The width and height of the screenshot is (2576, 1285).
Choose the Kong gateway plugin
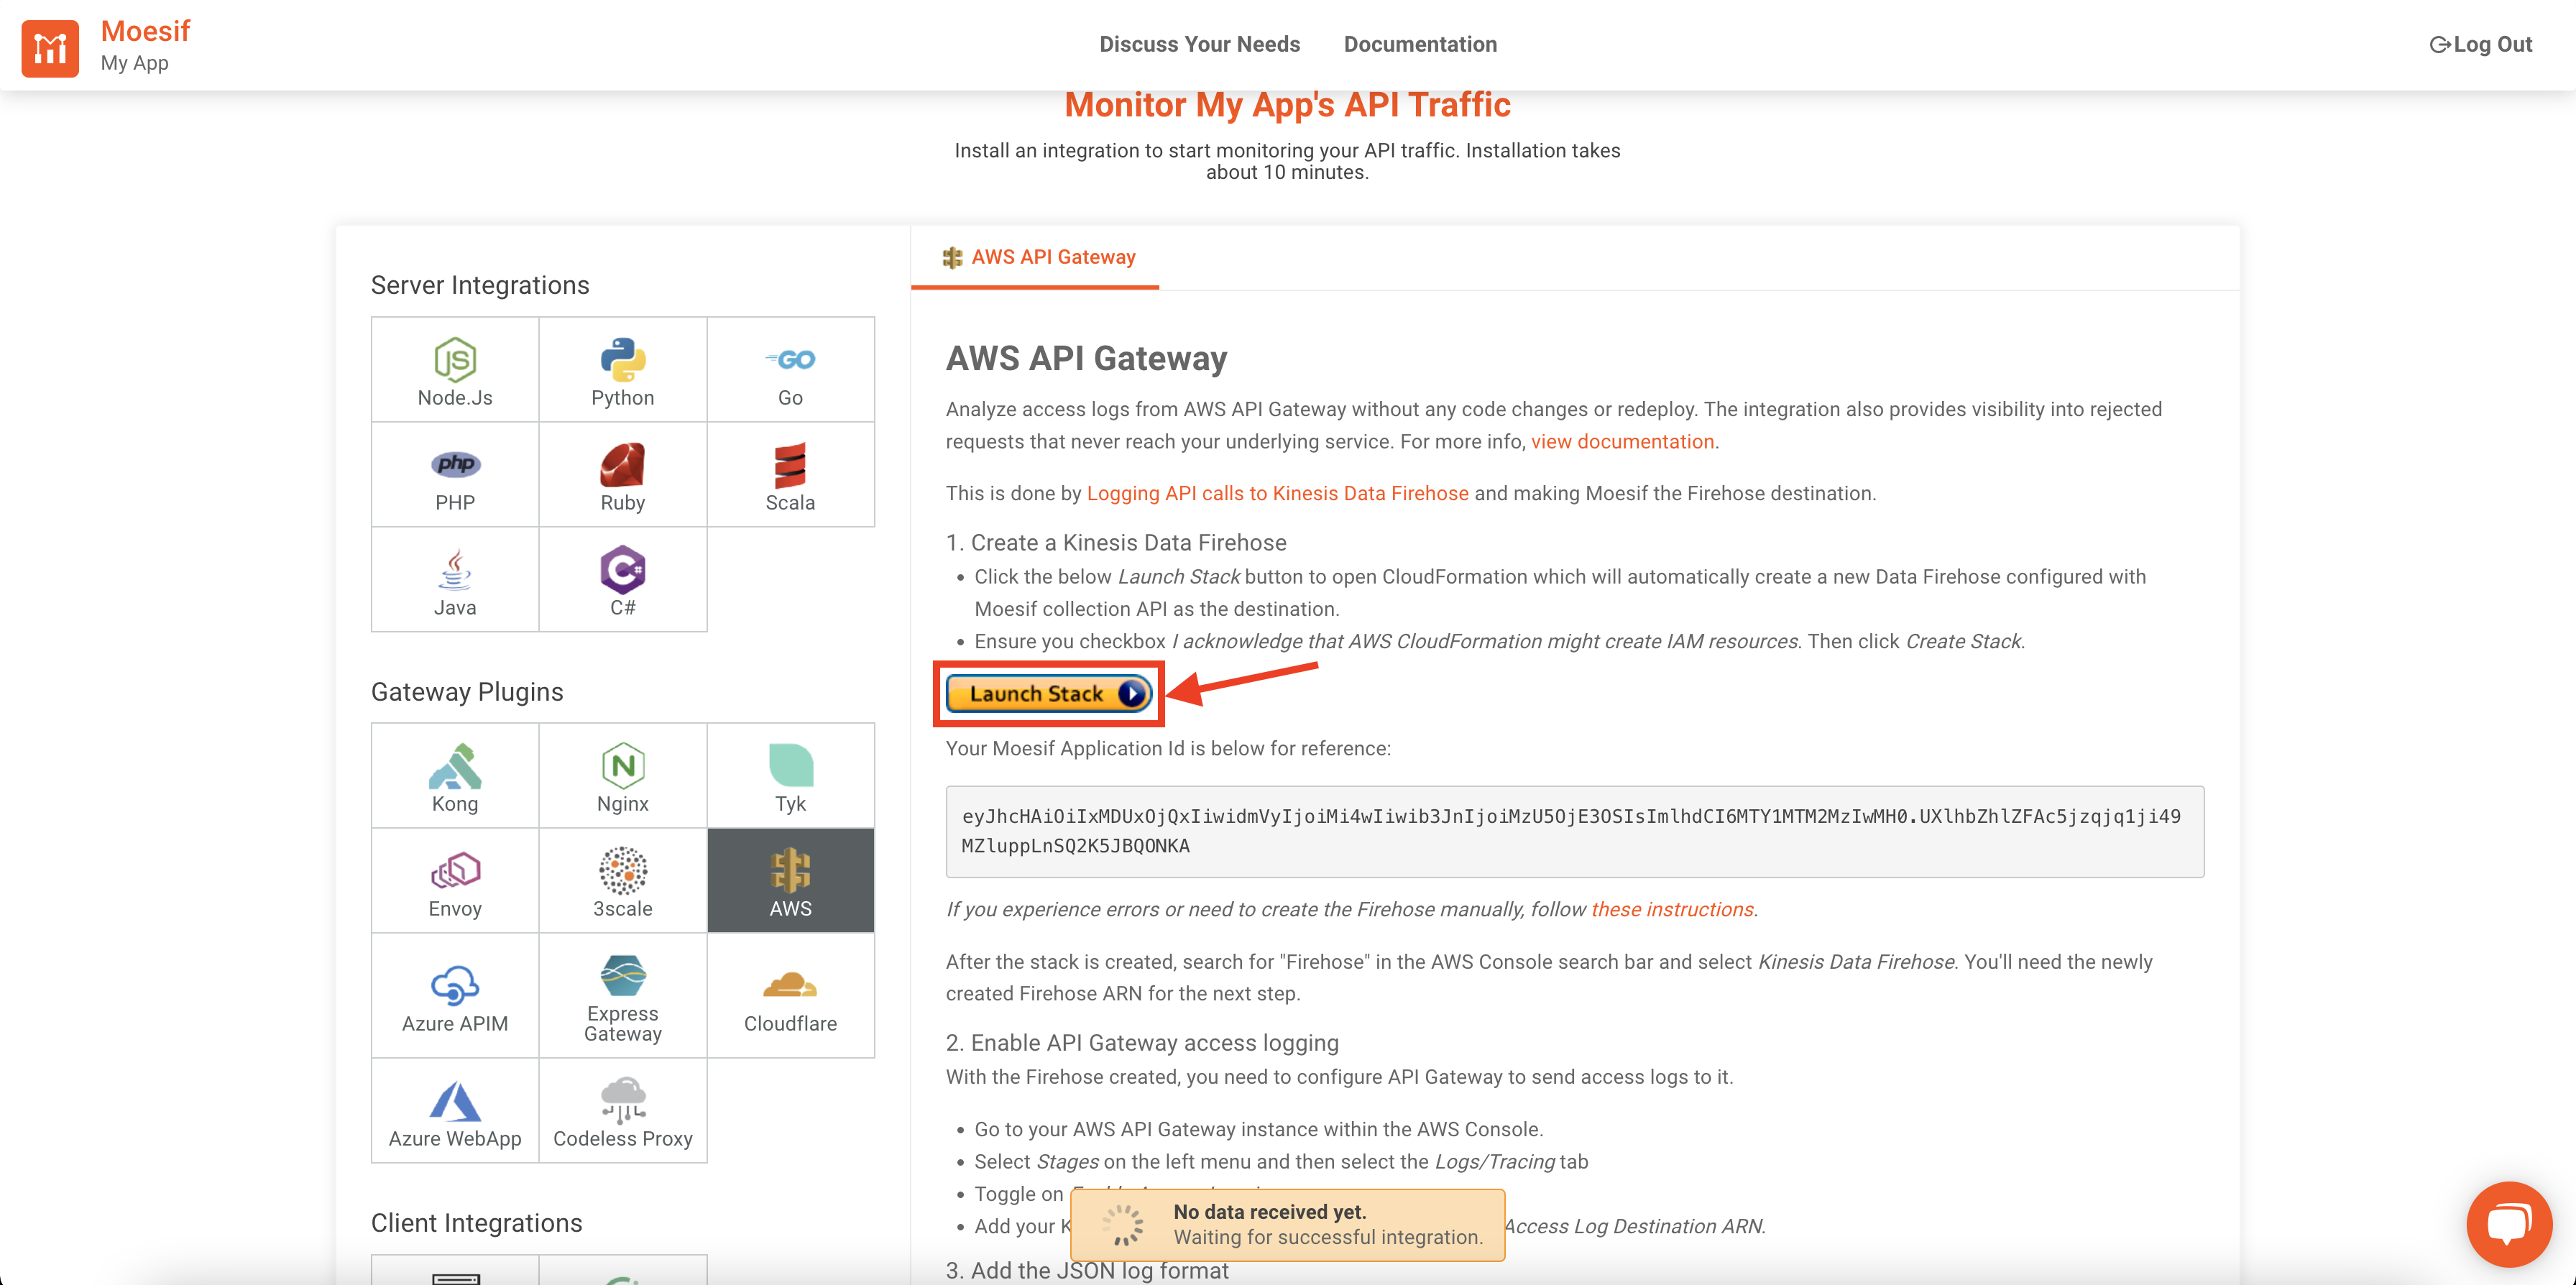coord(454,775)
